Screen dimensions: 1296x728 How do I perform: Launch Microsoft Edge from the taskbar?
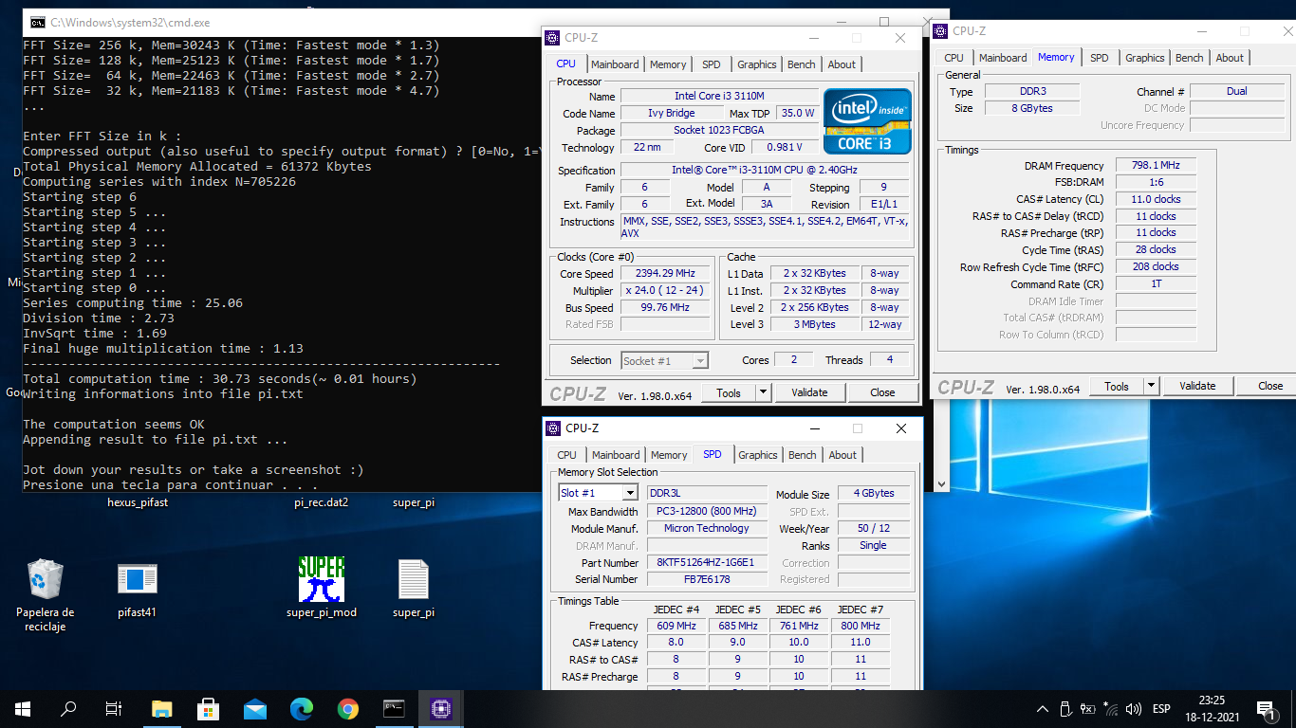tap(302, 708)
